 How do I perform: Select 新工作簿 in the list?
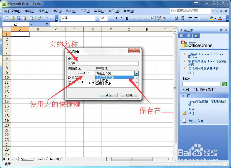(x=115, y=80)
